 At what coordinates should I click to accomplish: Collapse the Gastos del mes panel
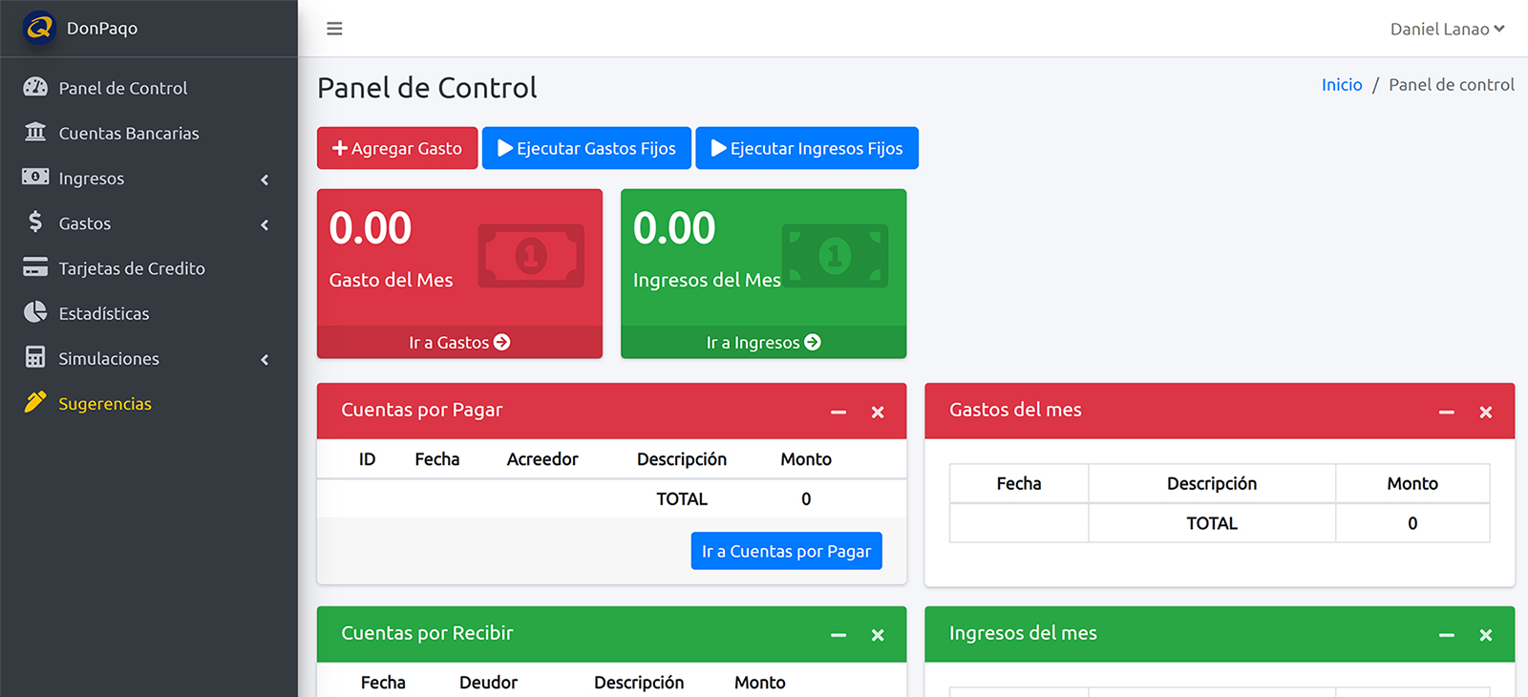point(1447,412)
